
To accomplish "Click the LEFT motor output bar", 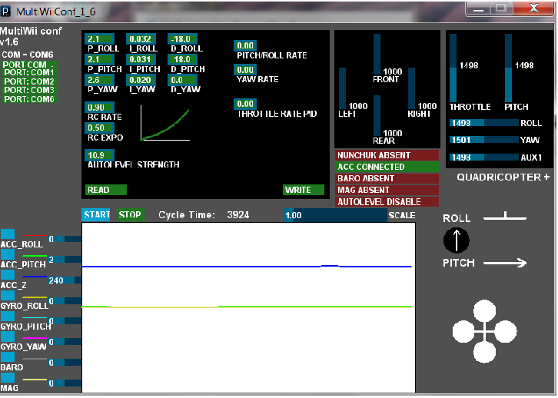I will click(342, 88).
